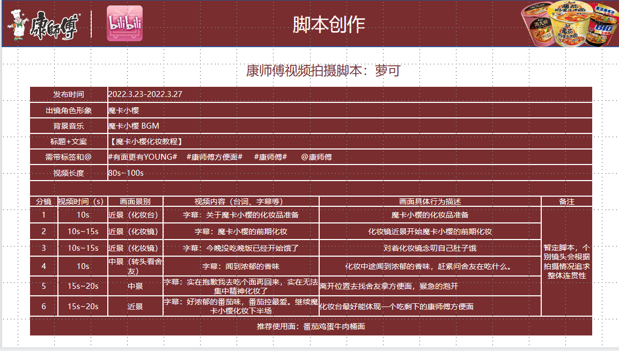Select the remarks cell 暂定脚本

tap(566, 262)
